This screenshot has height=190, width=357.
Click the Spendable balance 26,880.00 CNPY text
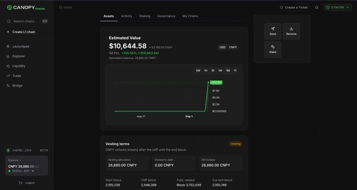coord(132,58)
